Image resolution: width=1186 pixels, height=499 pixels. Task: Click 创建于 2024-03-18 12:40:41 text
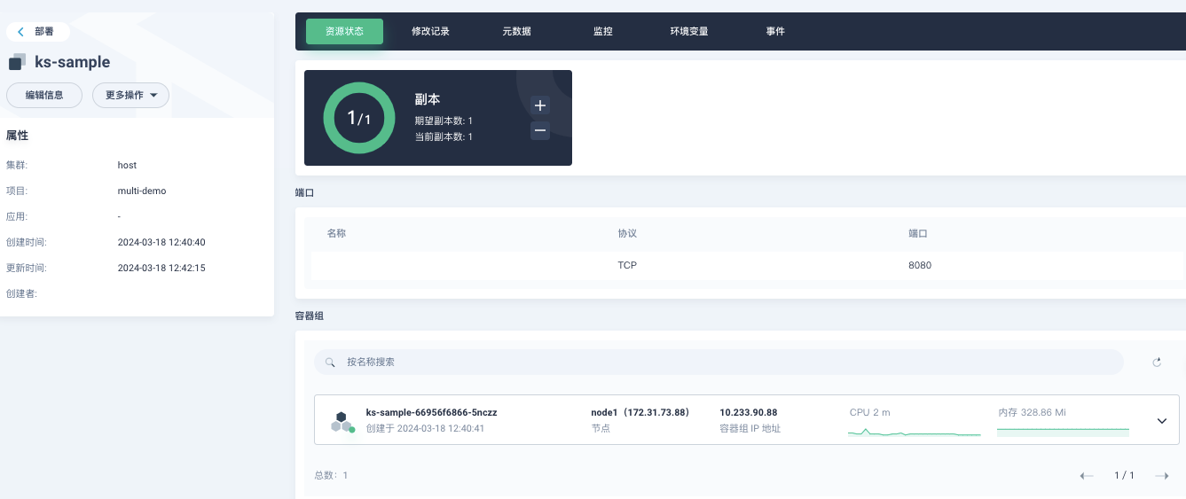(x=425, y=429)
